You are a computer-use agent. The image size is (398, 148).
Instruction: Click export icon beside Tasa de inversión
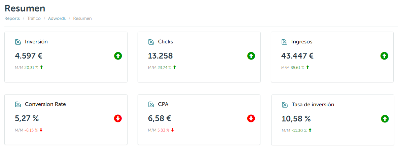(285, 105)
